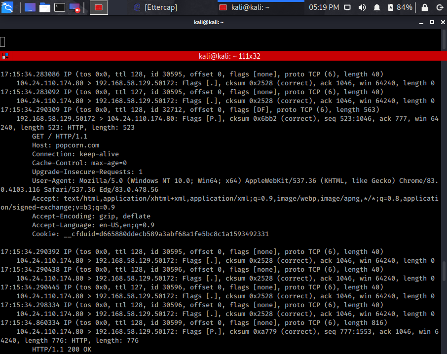Click the 'Accept: text/html' header line
The width and height of the screenshot is (447, 354).
tap(235, 198)
